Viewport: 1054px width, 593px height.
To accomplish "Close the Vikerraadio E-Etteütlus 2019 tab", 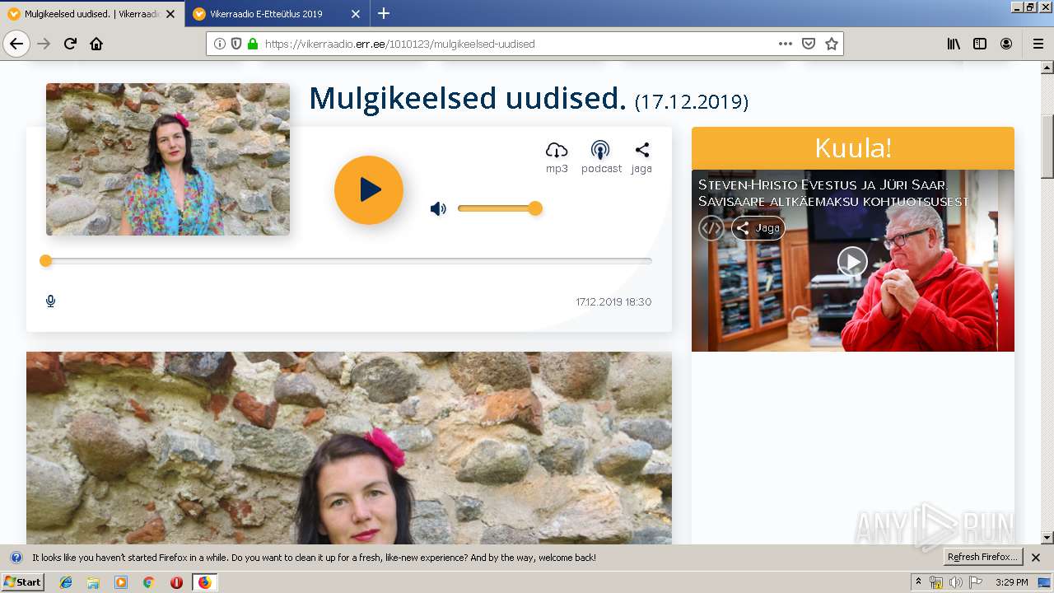I will click(x=356, y=14).
